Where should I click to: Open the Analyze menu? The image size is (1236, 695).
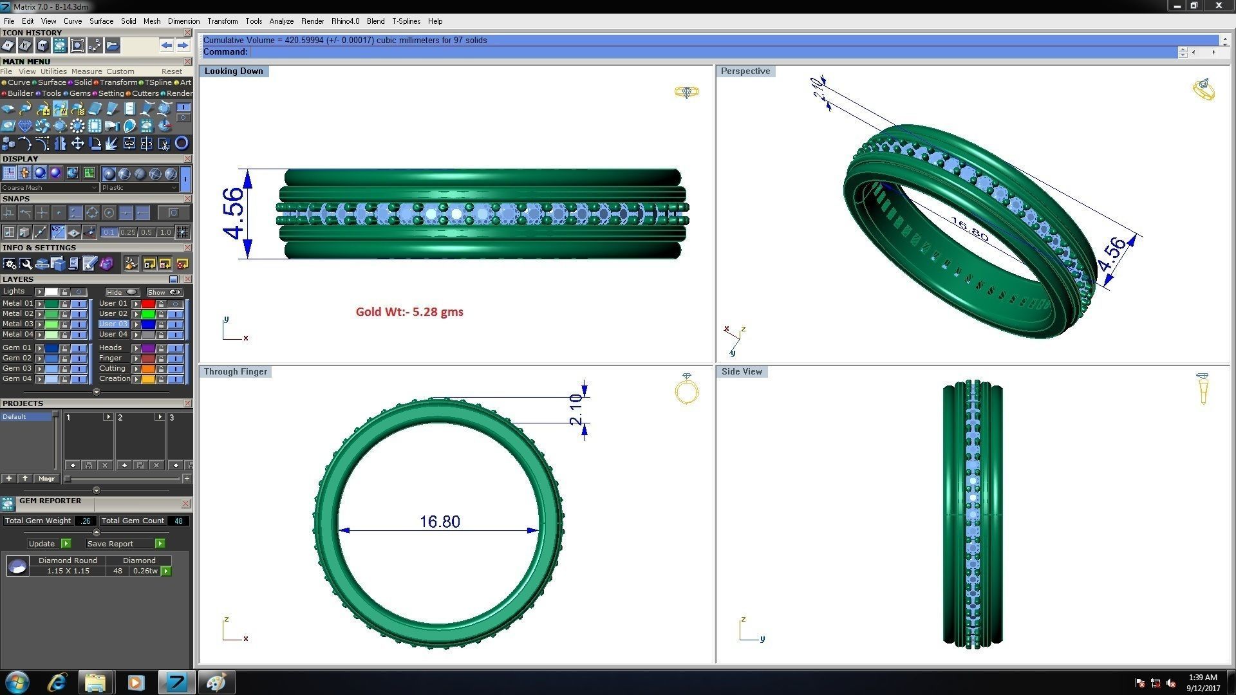(x=281, y=21)
